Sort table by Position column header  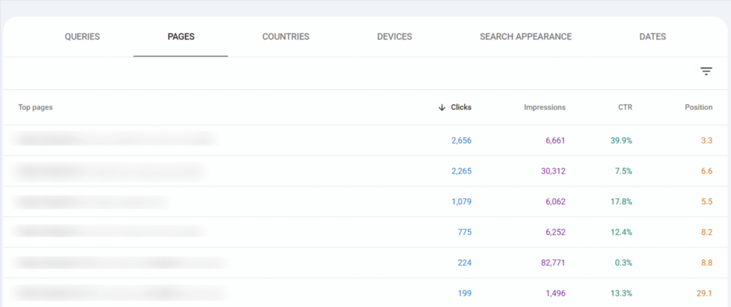click(698, 108)
